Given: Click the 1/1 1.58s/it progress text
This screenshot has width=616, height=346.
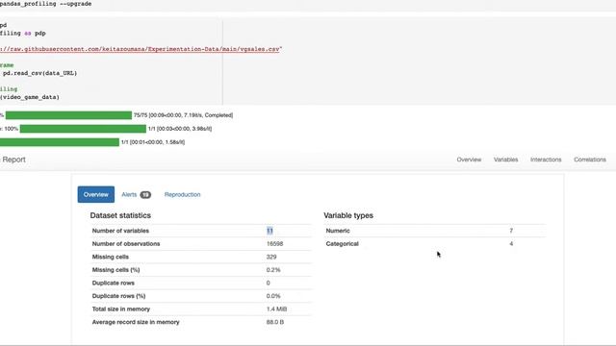Looking at the screenshot, I should click(x=153, y=142).
